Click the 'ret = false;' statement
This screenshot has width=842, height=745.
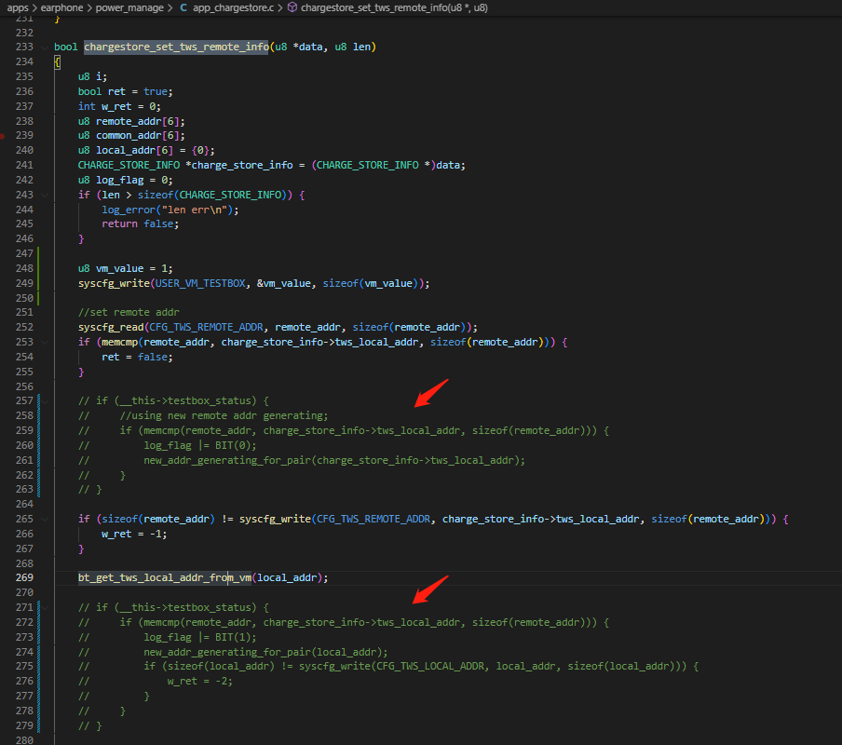click(x=138, y=357)
